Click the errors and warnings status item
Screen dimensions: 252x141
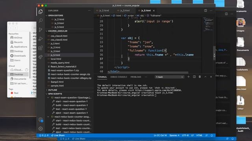point(44,136)
